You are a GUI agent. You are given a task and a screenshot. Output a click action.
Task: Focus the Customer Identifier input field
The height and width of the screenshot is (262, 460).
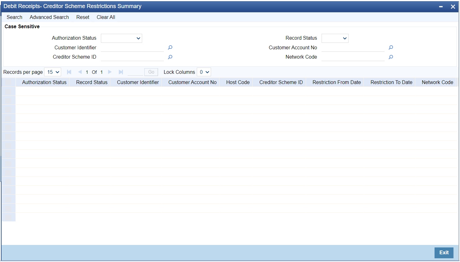click(132, 48)
